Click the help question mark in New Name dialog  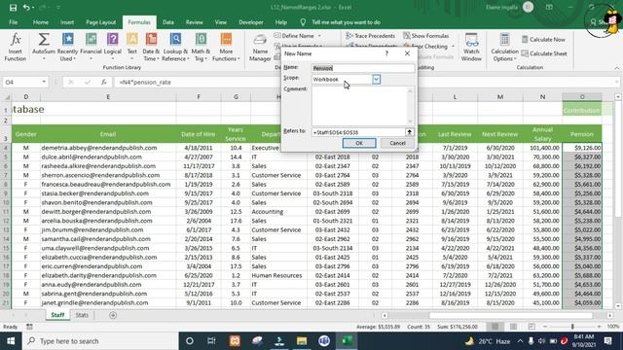pos(386,53)
